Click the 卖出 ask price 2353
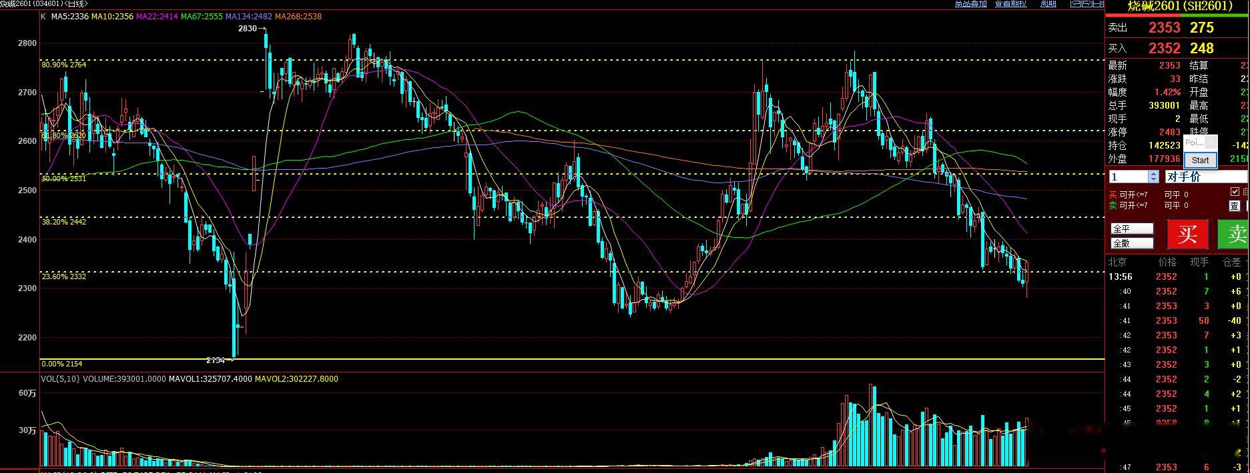This screenshot has height=473, width=1250. click(x=1164, y=28)
